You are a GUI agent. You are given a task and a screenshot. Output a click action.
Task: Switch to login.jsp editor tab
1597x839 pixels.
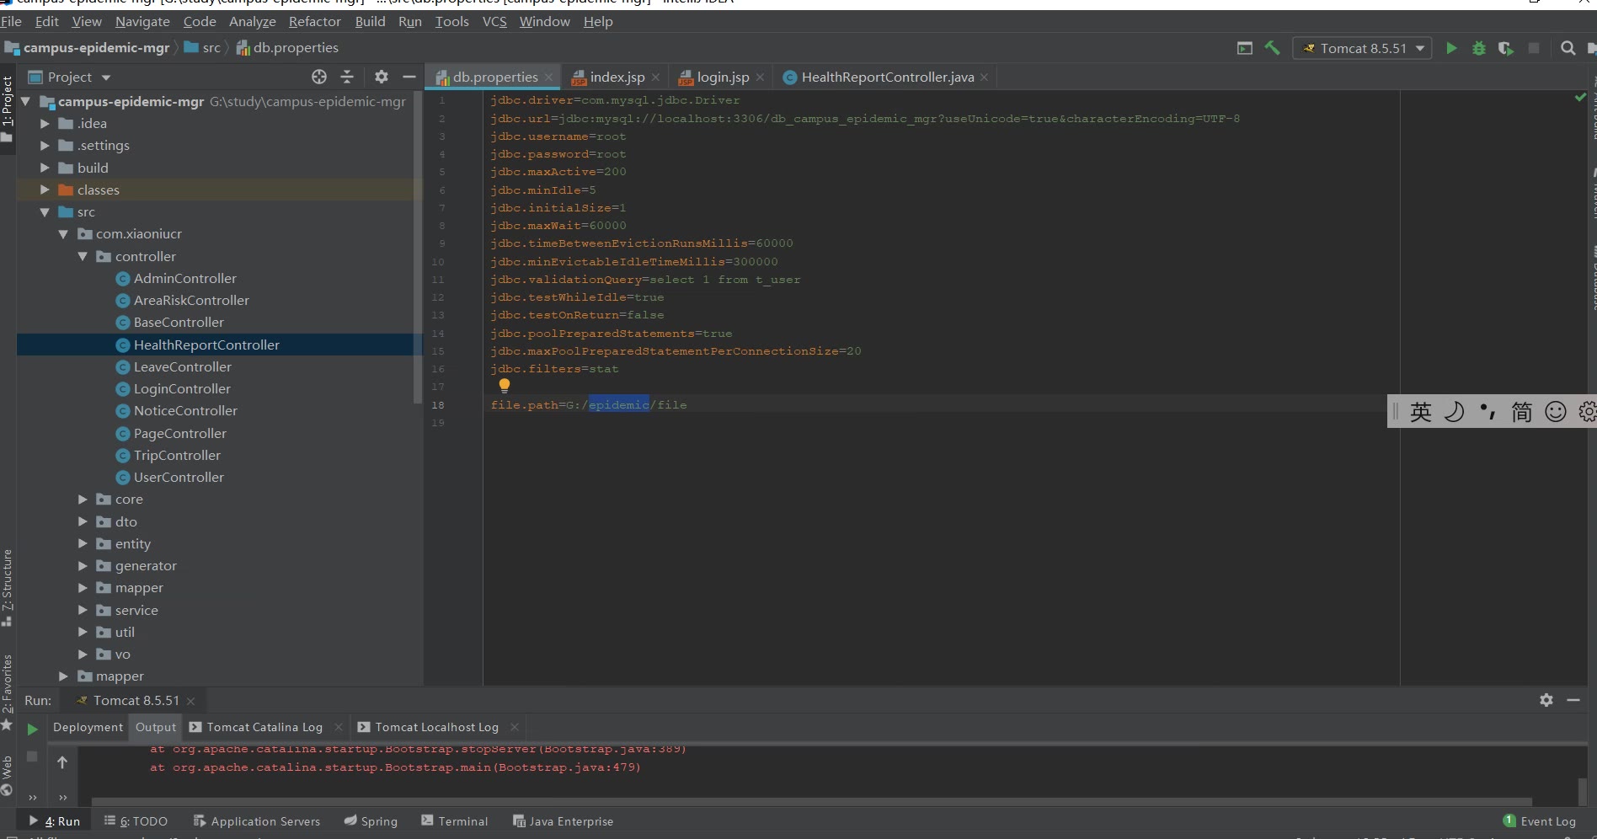click(x=723, y=77)
